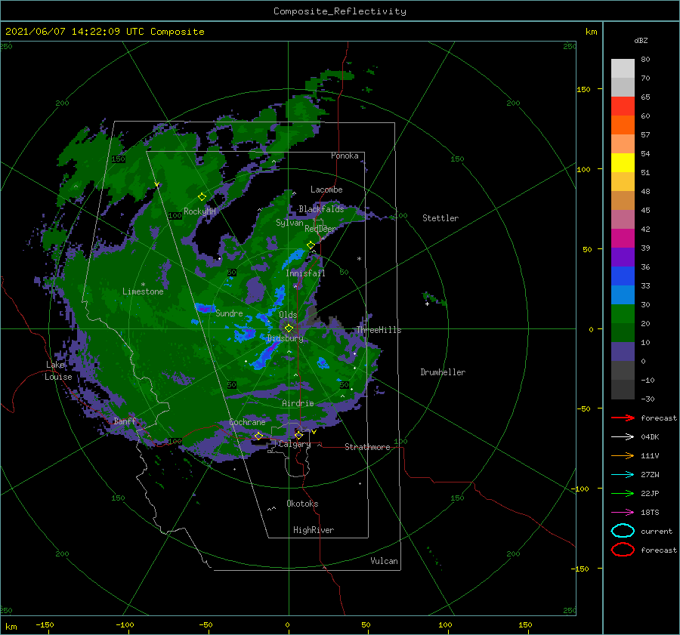Click the Banff label on map
The width and height of the screenshot is (680, 635).
point(125,421)
